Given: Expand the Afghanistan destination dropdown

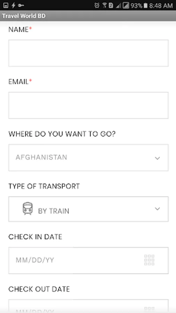Looking at the screenshot, I should pos(88,158).
